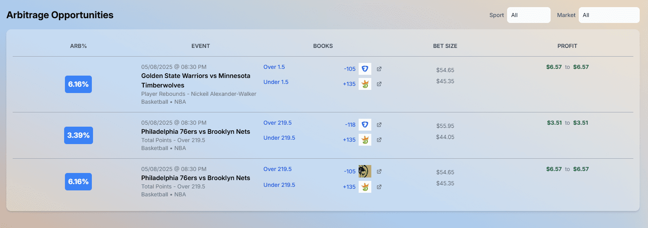Open the Market filter dropdown
Screen dimensions: 648x228
[609, 15]
